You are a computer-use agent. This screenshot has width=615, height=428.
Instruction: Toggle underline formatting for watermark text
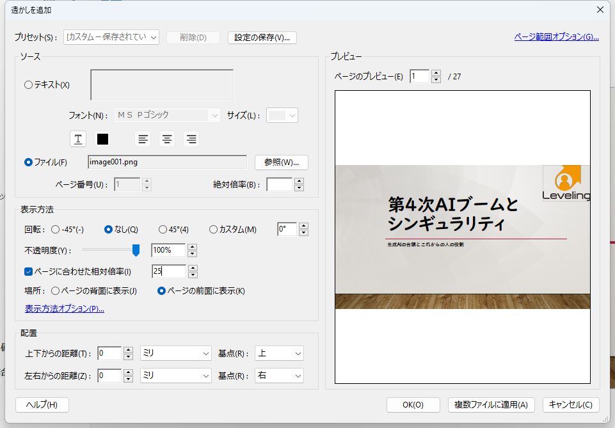[x=78, y=139]
